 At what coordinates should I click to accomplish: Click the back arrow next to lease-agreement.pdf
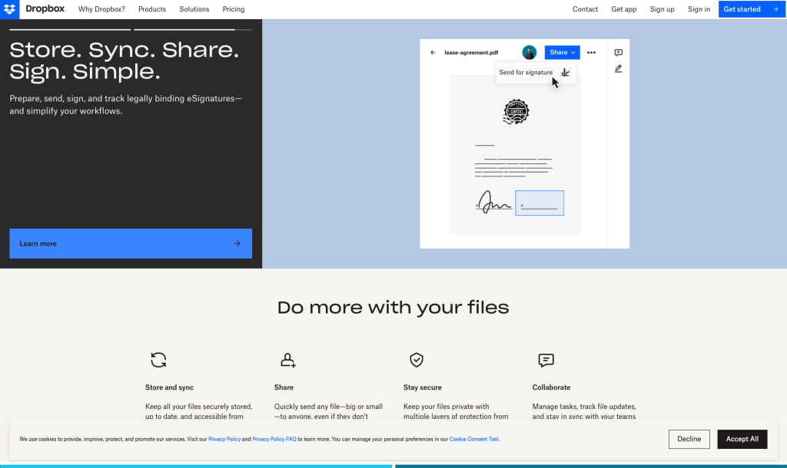click(x=433, y=52)
